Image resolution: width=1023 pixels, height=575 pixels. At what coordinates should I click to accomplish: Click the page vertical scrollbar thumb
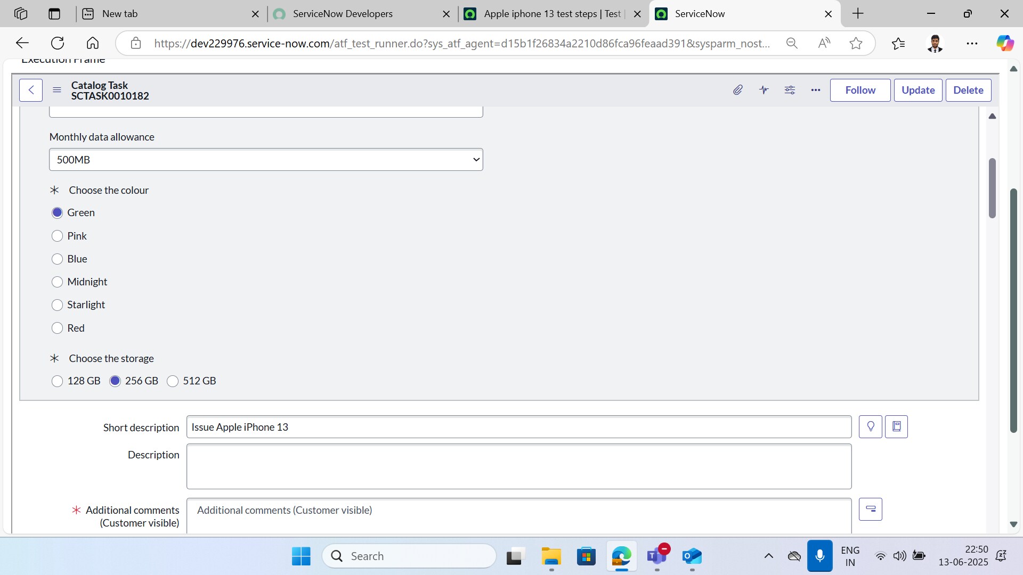1013,310
